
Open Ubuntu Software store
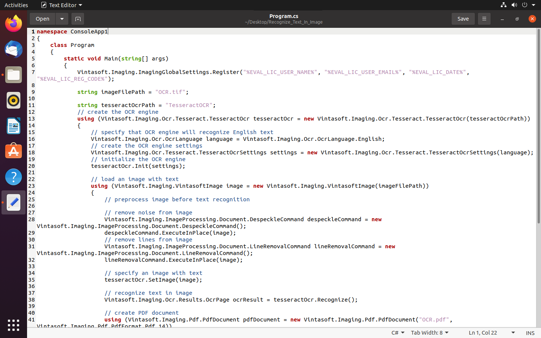coord(14,151)
